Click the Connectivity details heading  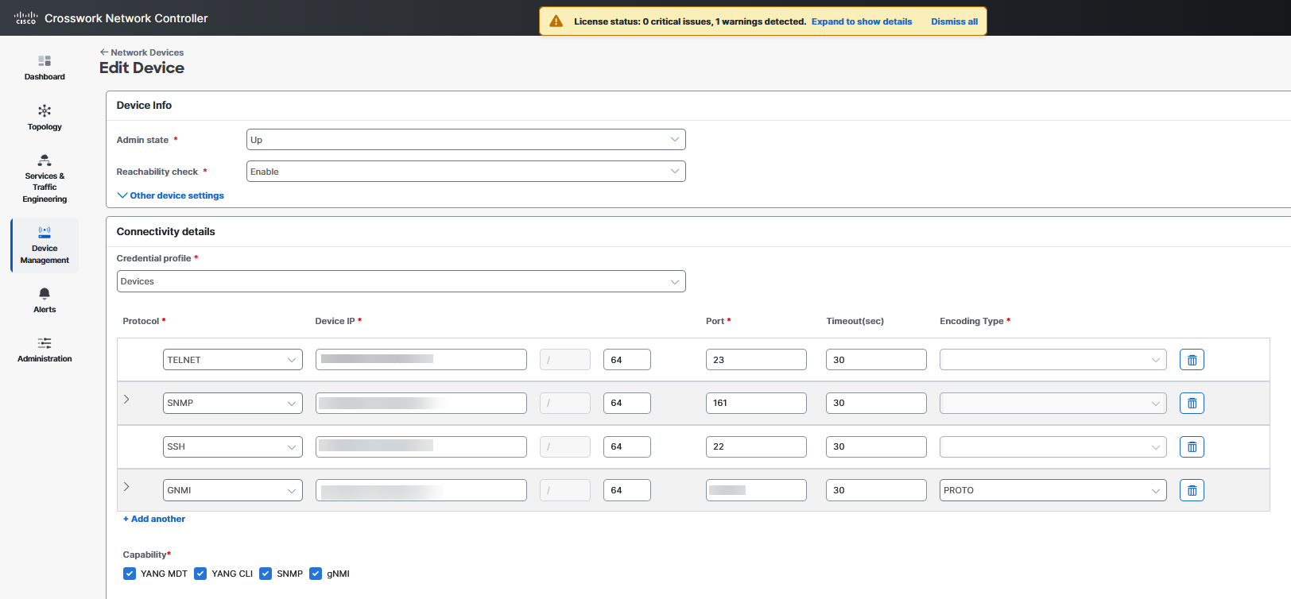coord(165,231)
